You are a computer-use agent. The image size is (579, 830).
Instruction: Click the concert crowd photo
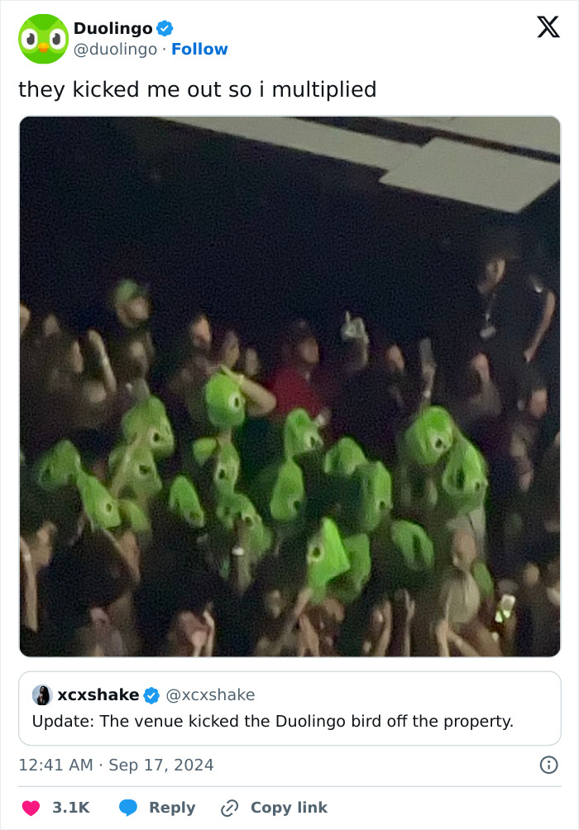[x=289, y=384]
